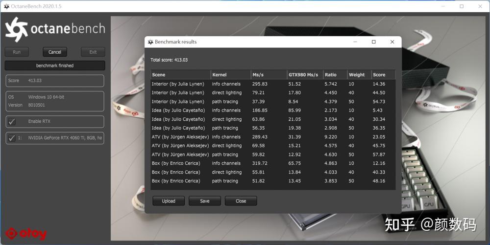The height and width of the screenshot is (245, 490).
Task: Click the 65.75 GTX980 value
Action: click(x=294, y=163)
